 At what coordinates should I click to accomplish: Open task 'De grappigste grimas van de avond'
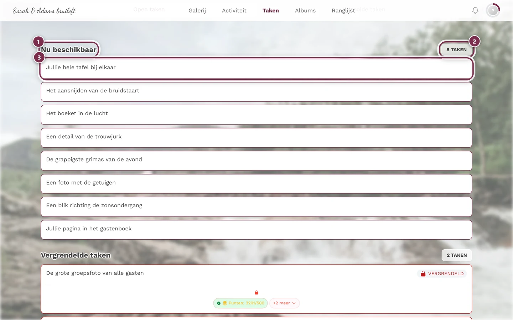point(256,161)
